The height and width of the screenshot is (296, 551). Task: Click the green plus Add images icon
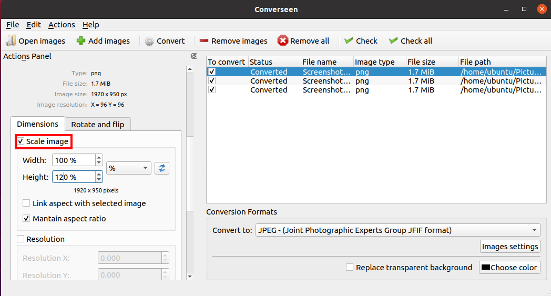81,41
